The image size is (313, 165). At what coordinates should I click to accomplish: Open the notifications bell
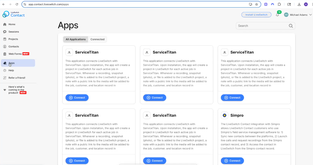277,15
